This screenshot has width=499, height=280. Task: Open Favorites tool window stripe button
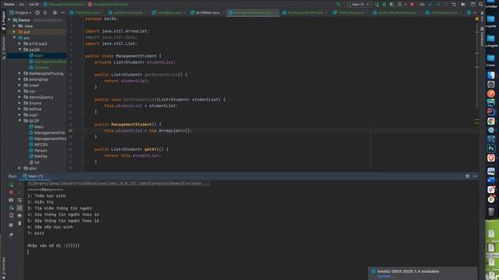(3, 268)
